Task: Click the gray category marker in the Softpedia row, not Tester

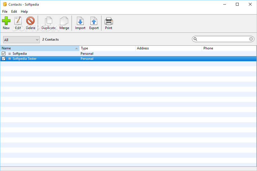Action: 10,54
